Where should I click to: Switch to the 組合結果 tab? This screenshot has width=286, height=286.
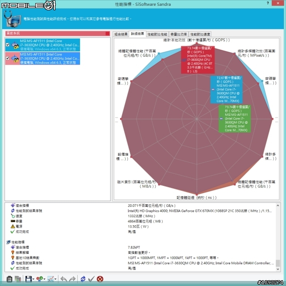[121, 34]
